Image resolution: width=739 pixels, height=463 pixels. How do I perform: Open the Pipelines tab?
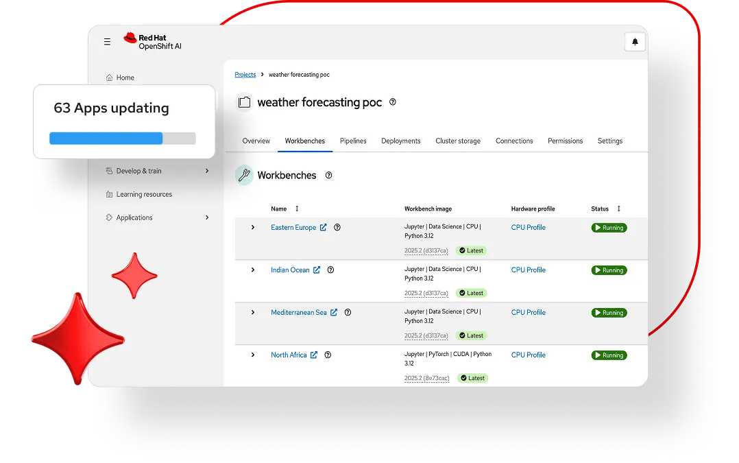pos(353,141)
